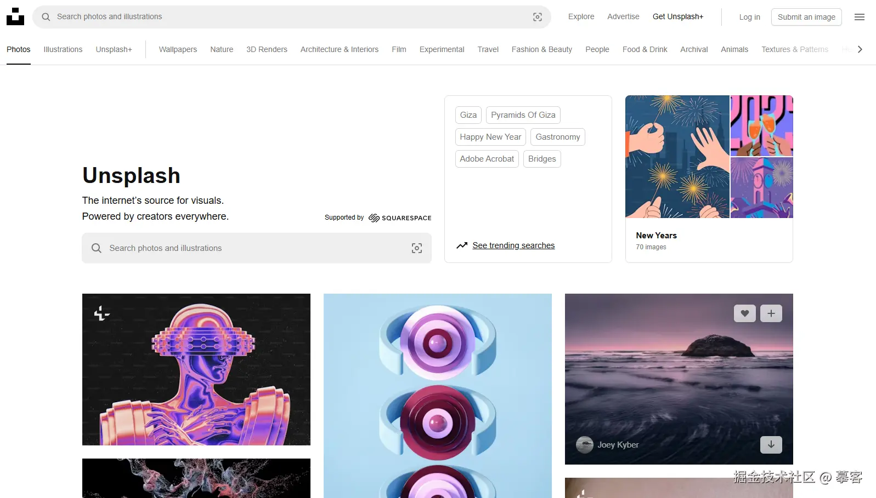The height and width of the screenshot is (498, 876).
Task: Click the '70 images' text
Action: [x=651, y=247]
